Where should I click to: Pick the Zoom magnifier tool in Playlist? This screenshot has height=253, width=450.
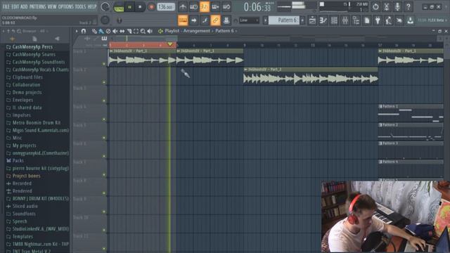[143, 31]
